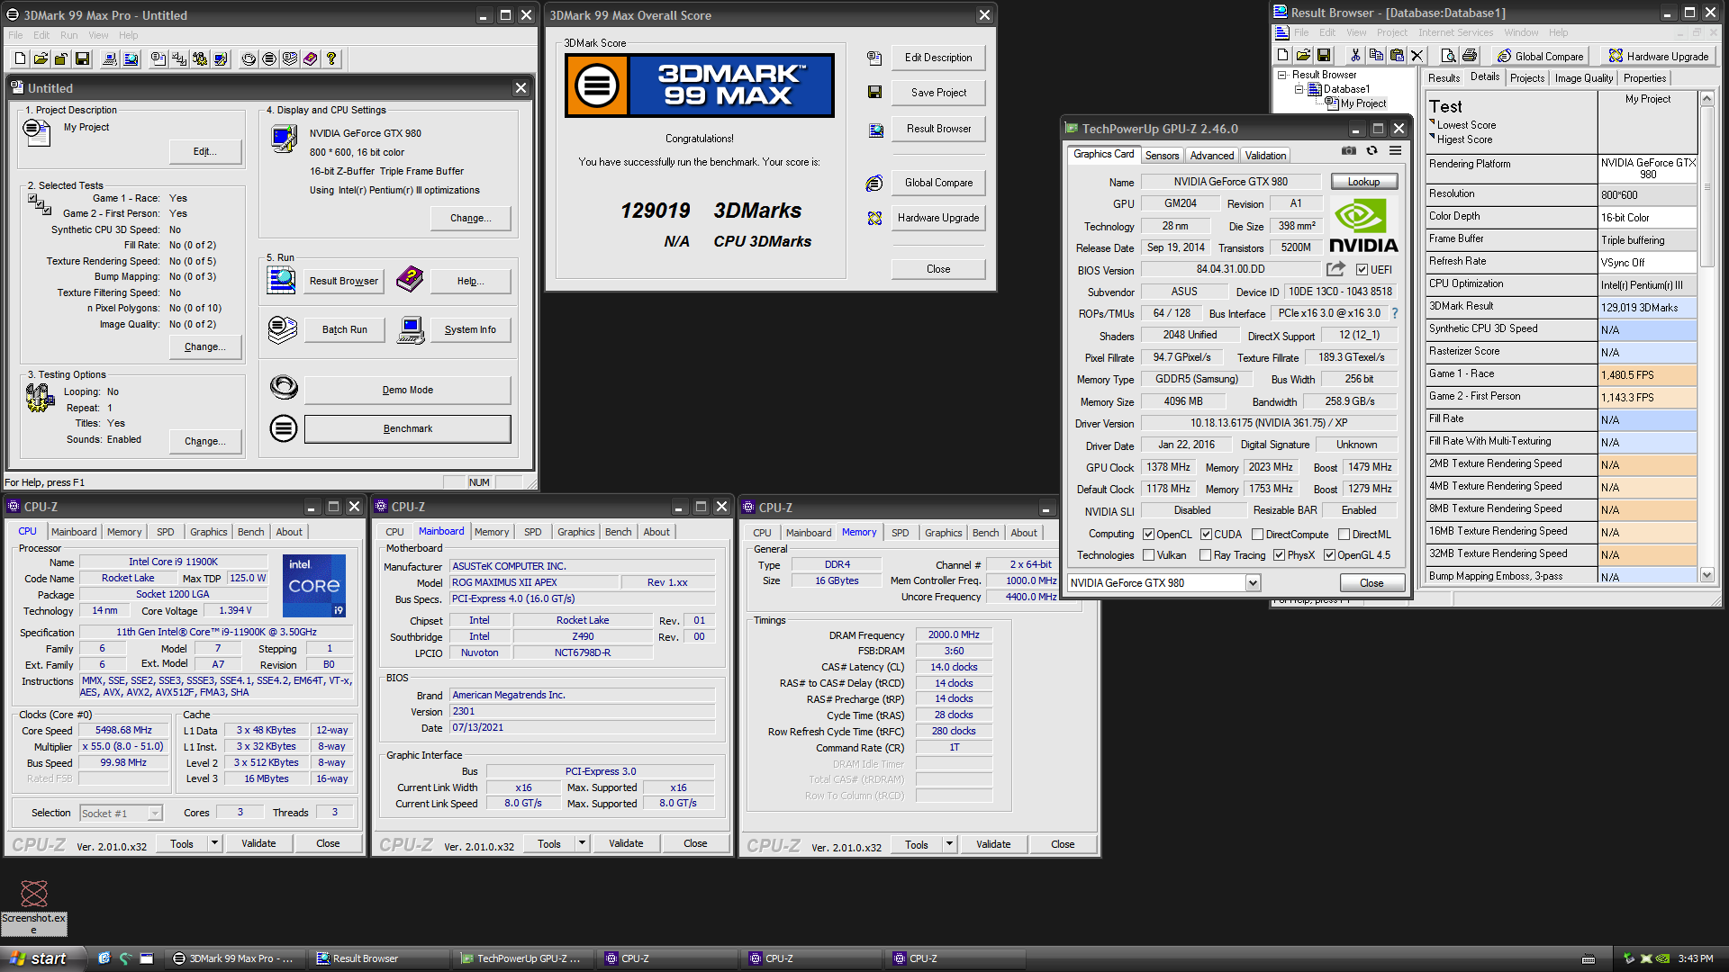Viewport: 1729px width, 972px height.
Task: Open Tools dropdown arrow in Mainboard CPU-Z window
Action: (x=582, y=843)
